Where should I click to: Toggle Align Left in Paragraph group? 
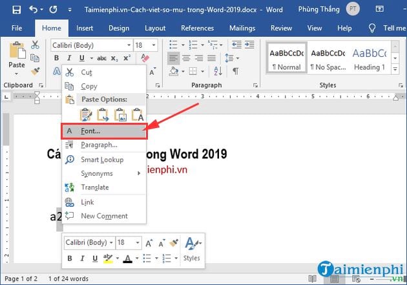[173, 58]
